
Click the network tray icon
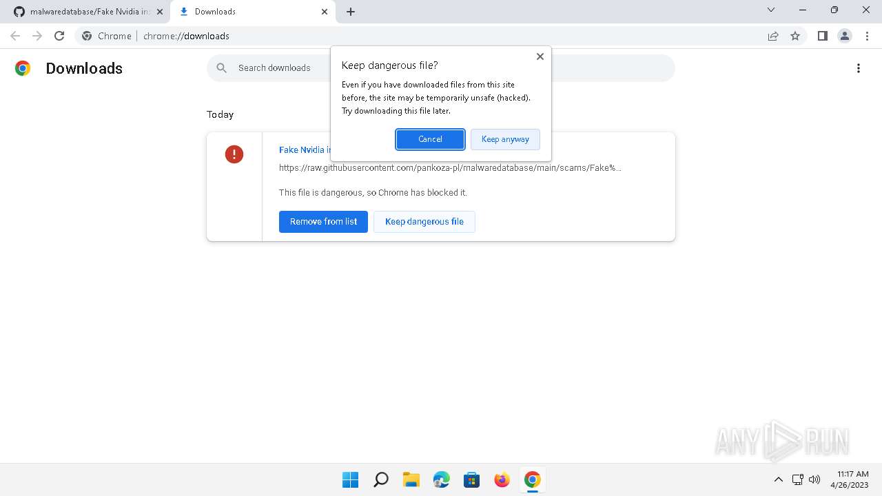click(x=797, y=479)
